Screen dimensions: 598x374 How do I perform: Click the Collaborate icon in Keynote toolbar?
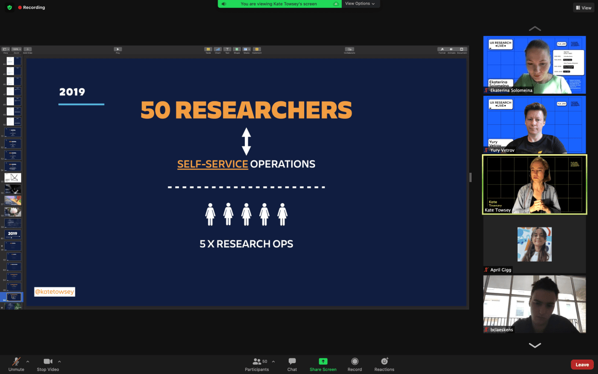coord(350,49)
